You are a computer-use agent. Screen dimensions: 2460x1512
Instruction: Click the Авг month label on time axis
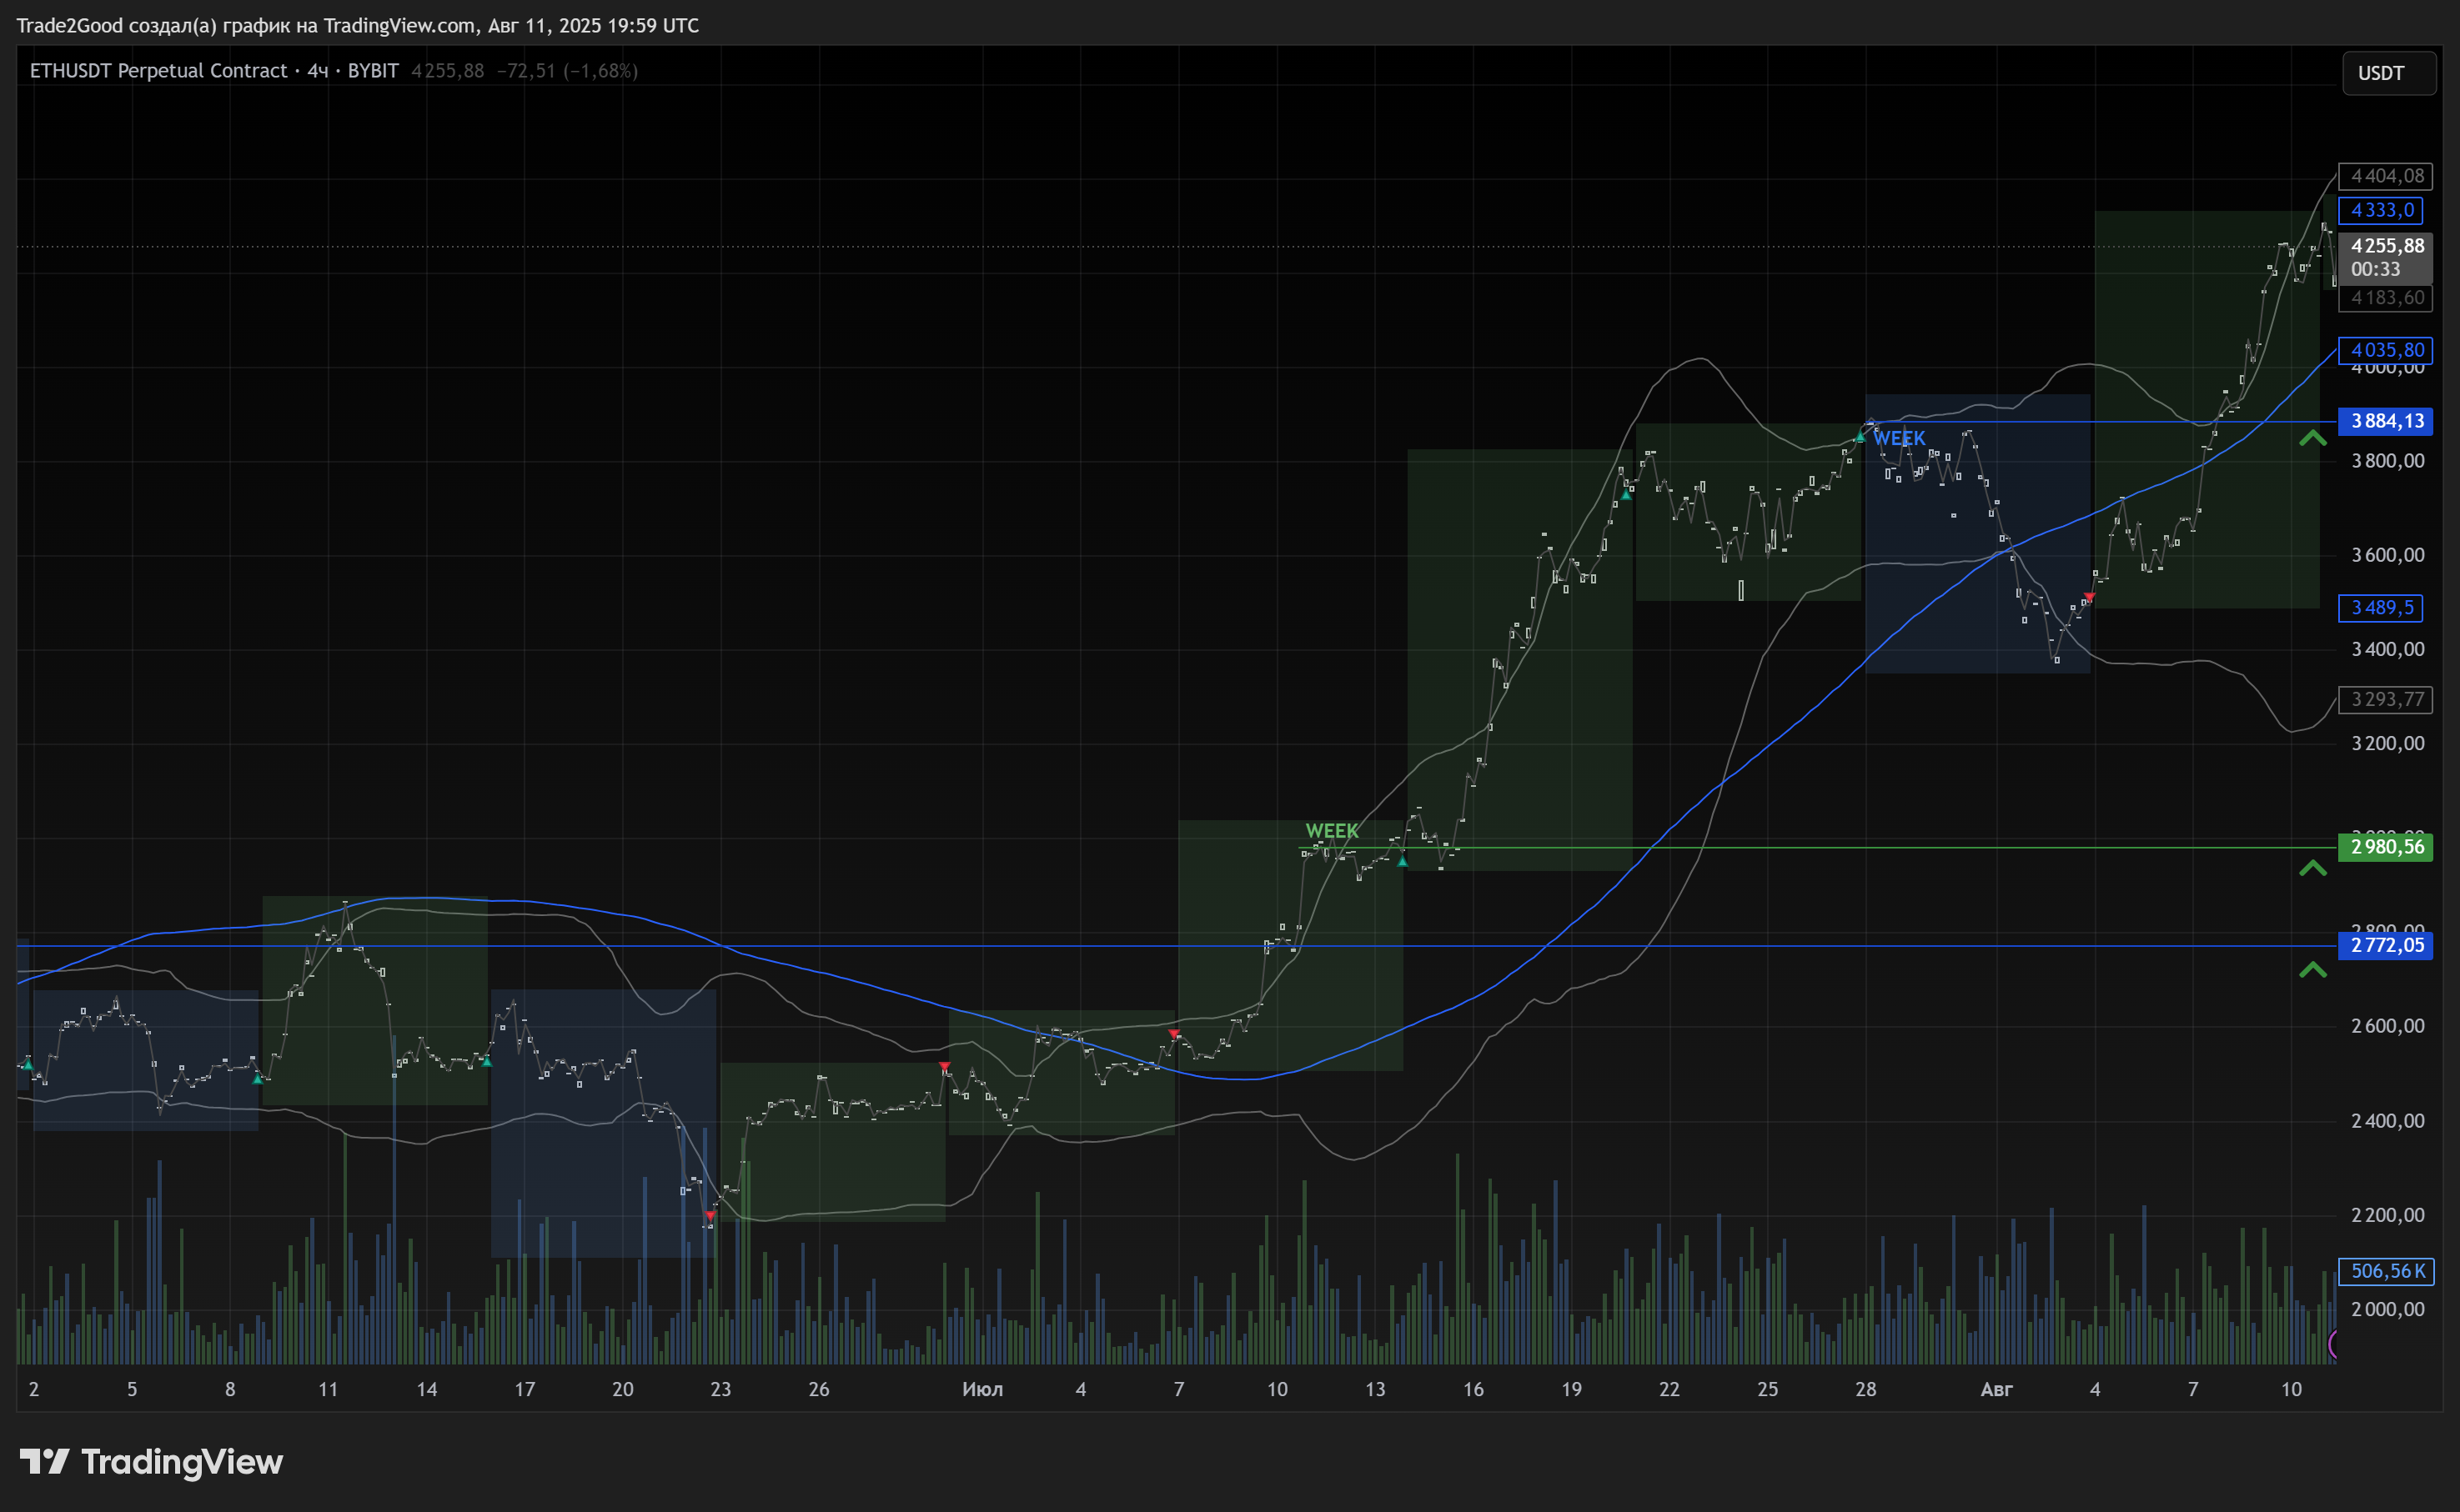1996,1389
